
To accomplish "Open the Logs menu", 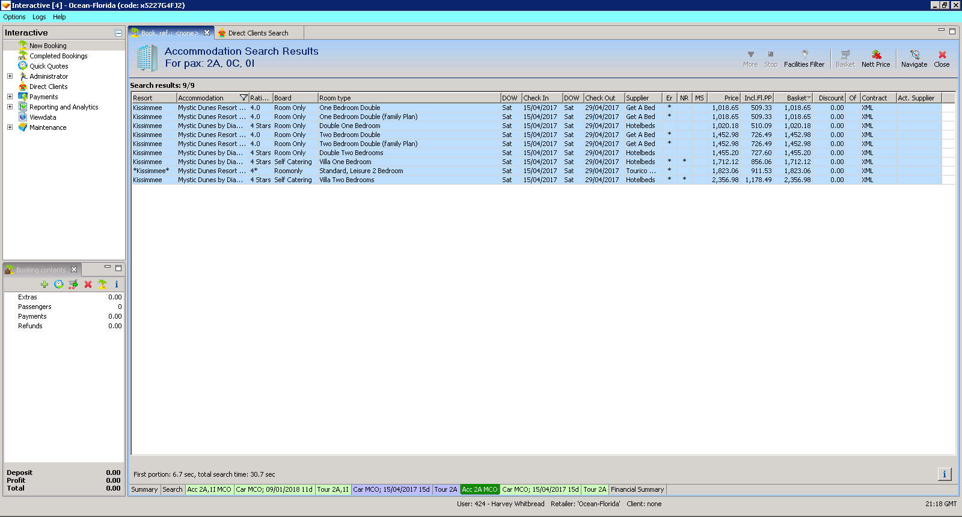I will coord(39,17).
